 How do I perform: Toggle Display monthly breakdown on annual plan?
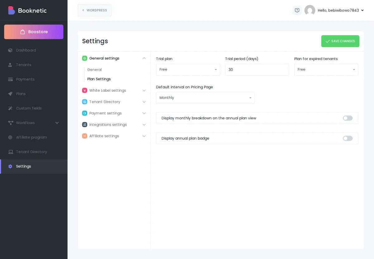coord(348,118)
